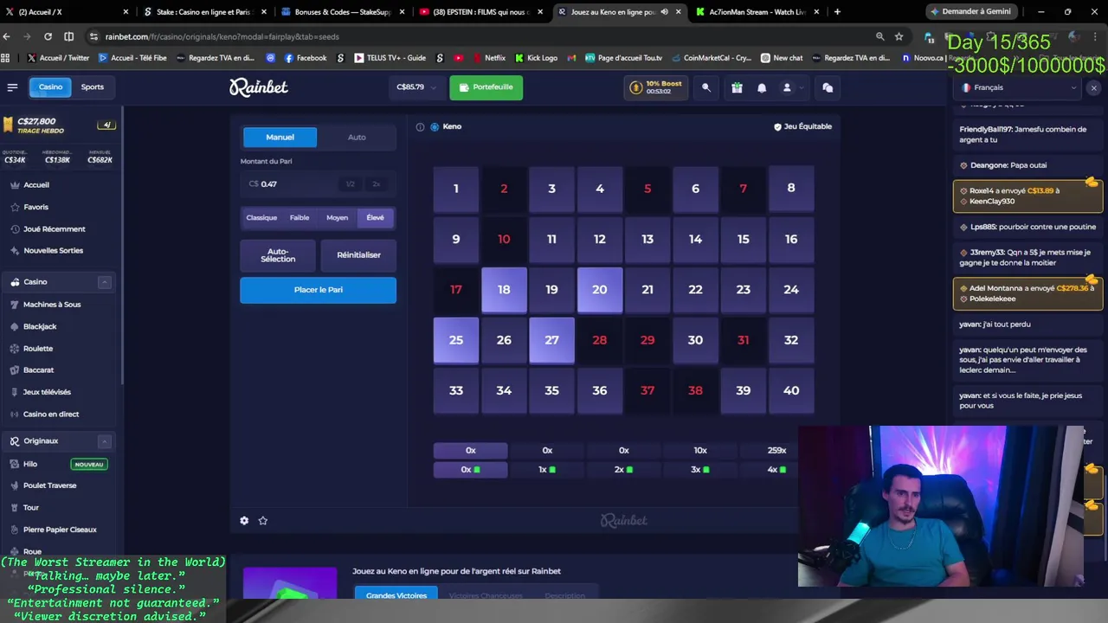This screenshot has width=1108, height=623.
Task: Switch to AcTionMan Stream browser tab
Action: (757, 12)
